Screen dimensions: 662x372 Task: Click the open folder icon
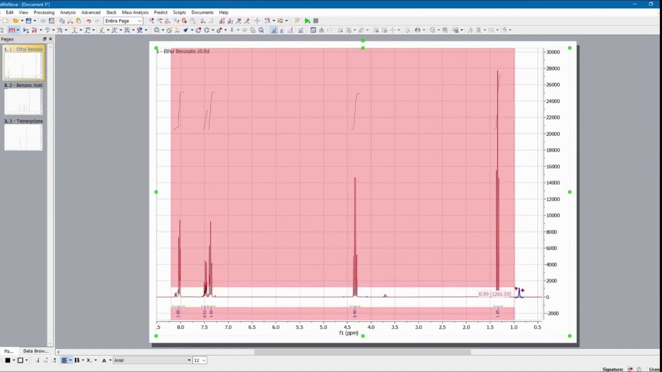tap(16, 21)
